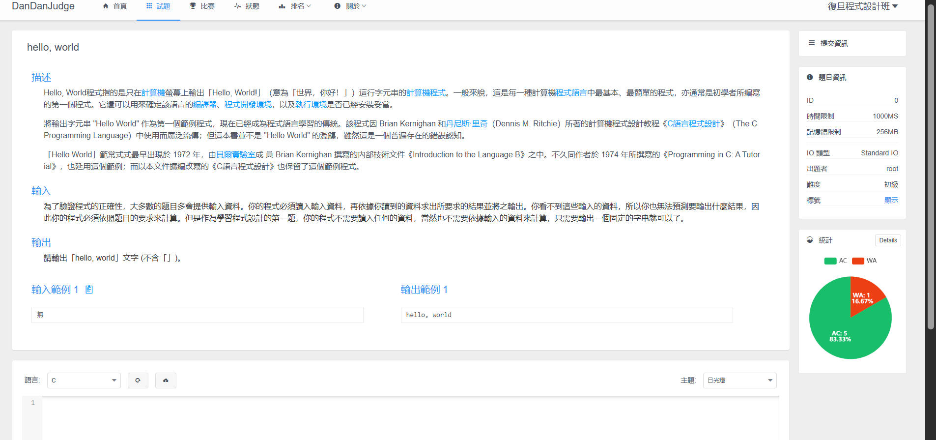Open the 狀態 menu item

point(247,6)
